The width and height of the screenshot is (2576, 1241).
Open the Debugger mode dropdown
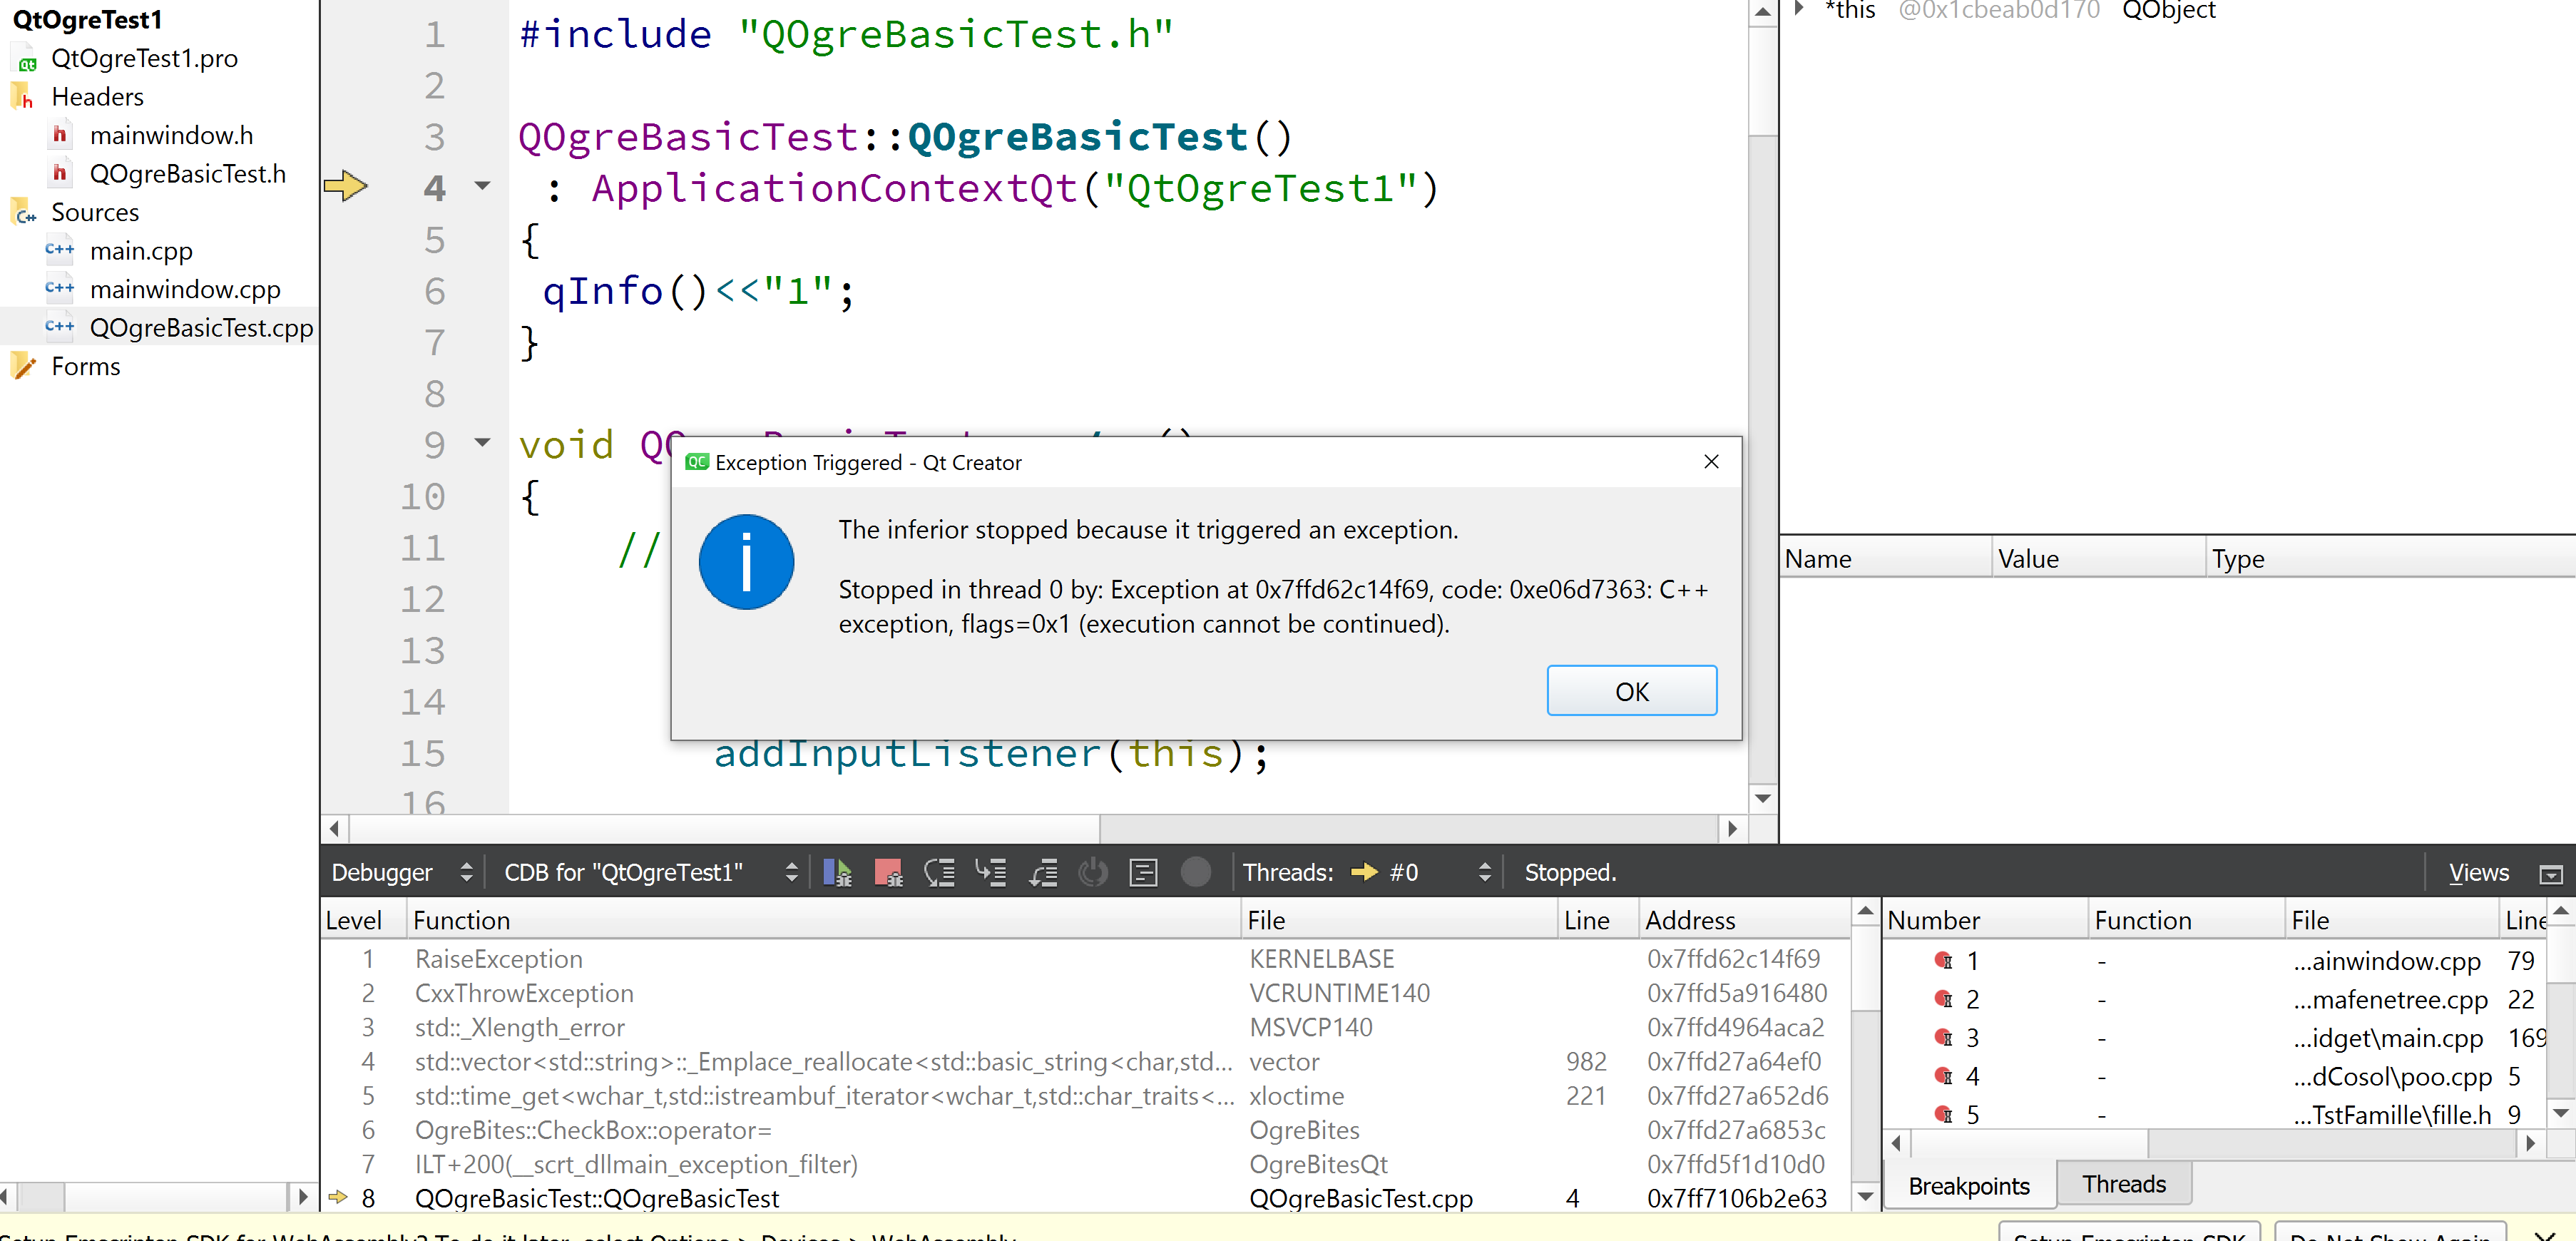point(402,872)
